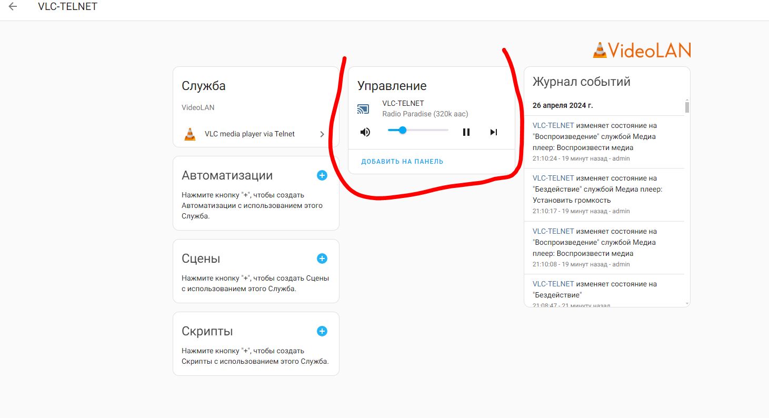
Task: Open VLC-TELNET link in 21:10:08 log entry
Action: pyautogui.click(x=553, y=231)
